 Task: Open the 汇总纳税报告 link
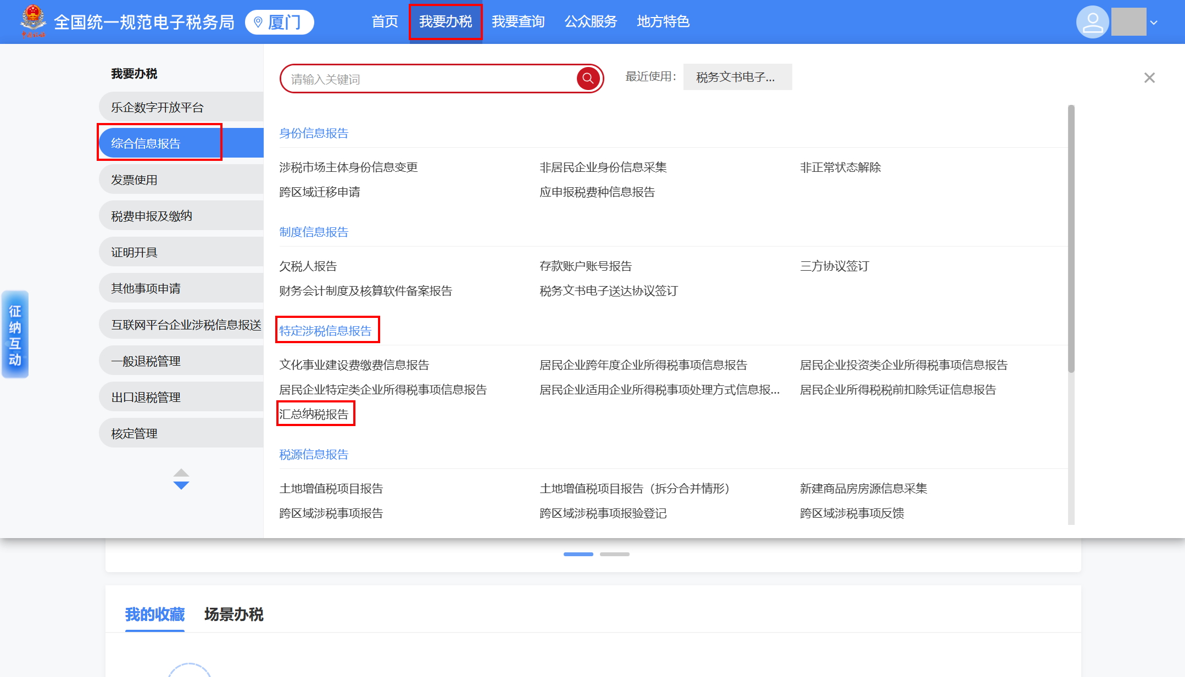pos(314,414)
